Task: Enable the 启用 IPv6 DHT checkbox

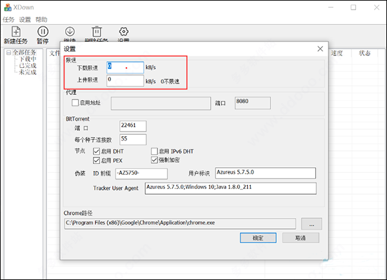Action: tap(154, 151)
